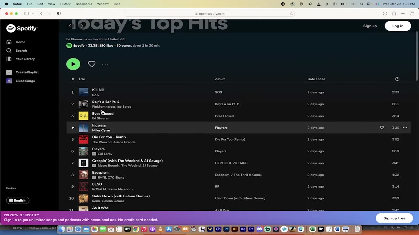This screenshot has width=419, height=235.
Task: Click the Spotify owner link under description
Action: pos(79,46)
